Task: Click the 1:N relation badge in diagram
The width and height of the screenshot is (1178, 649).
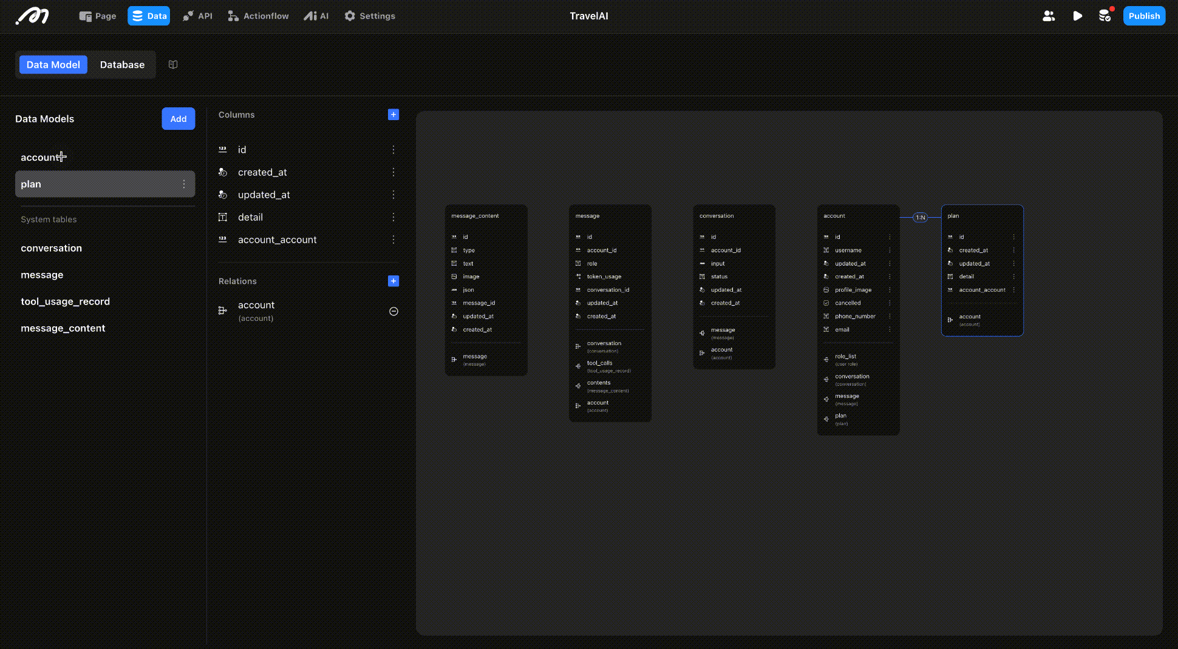Action: 921,217
